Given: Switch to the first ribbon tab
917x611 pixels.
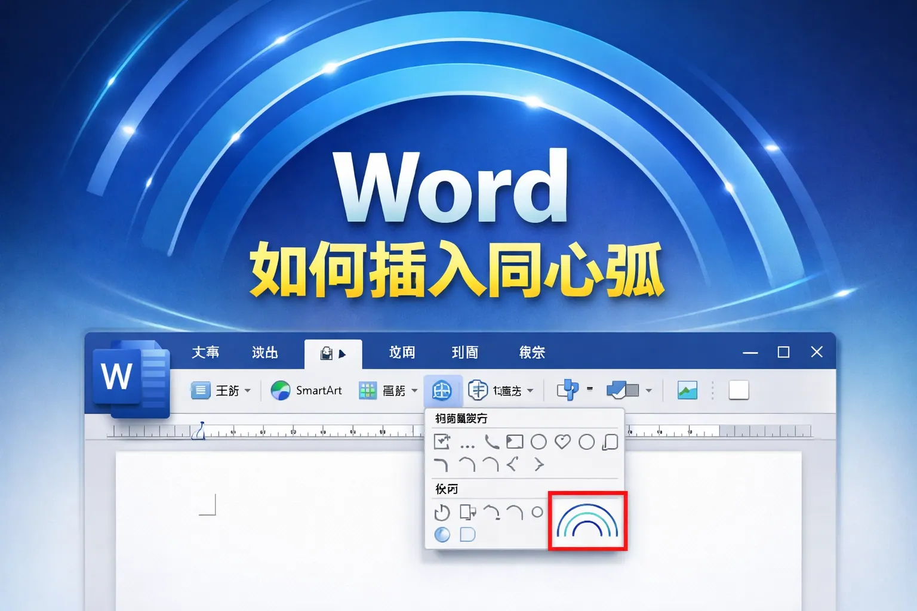Looking at the screenshot, I should pos(205,353).
